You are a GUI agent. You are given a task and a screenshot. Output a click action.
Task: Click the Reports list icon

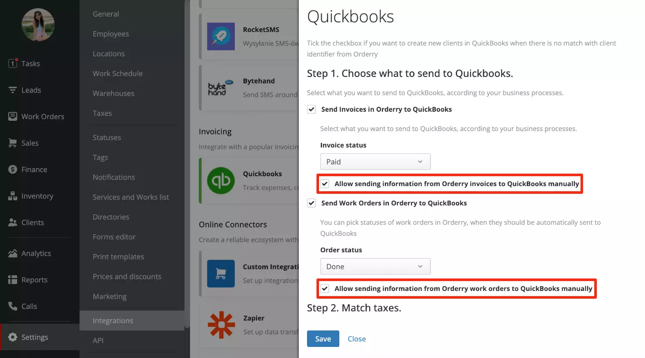point(13,280)
